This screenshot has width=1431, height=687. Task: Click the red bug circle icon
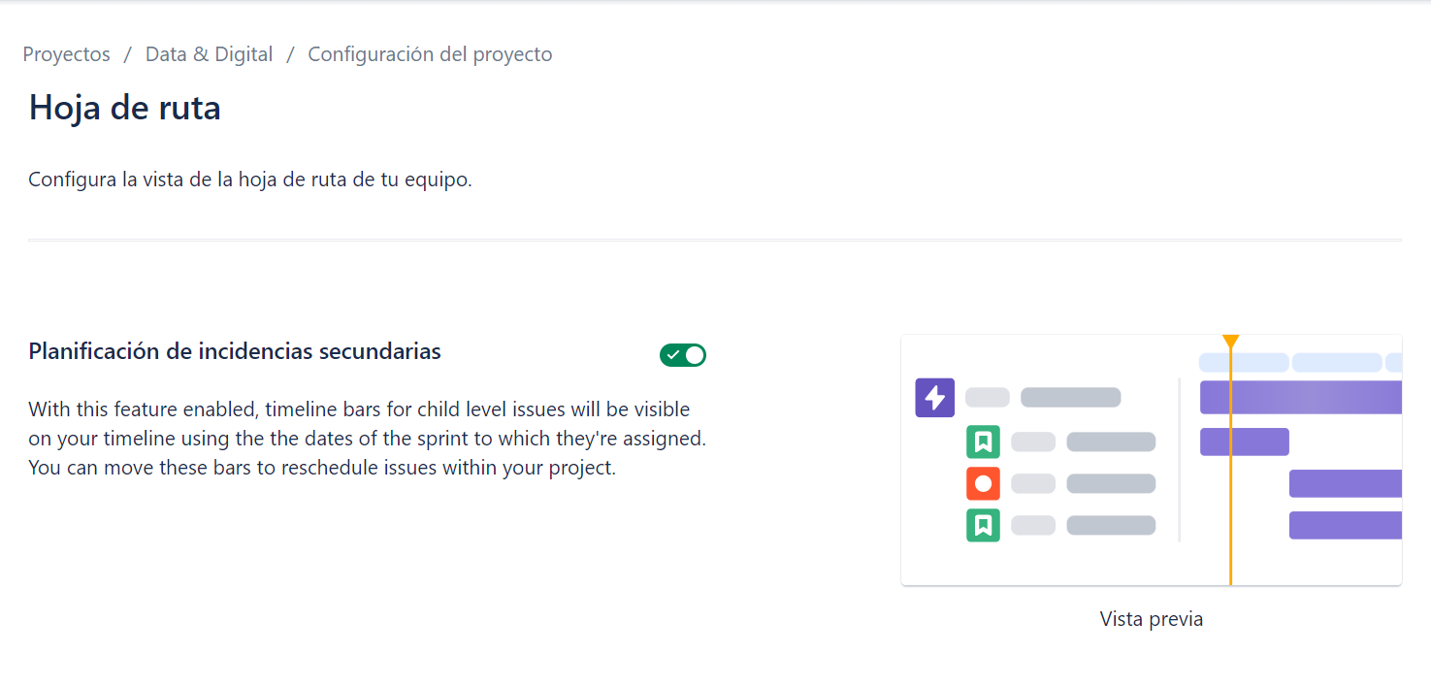[x=983, y=483]
